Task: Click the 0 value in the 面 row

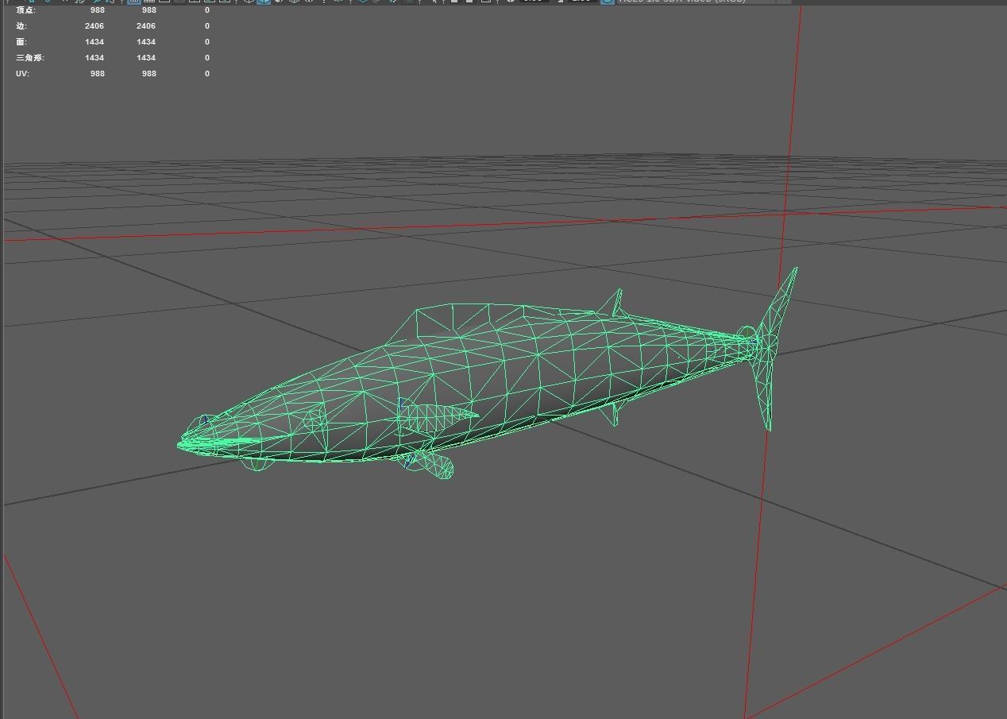Action: [x=207, y=42]
